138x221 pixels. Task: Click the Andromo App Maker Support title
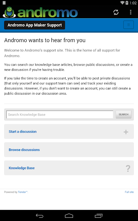pyautogui.click(x=34, y=25)
